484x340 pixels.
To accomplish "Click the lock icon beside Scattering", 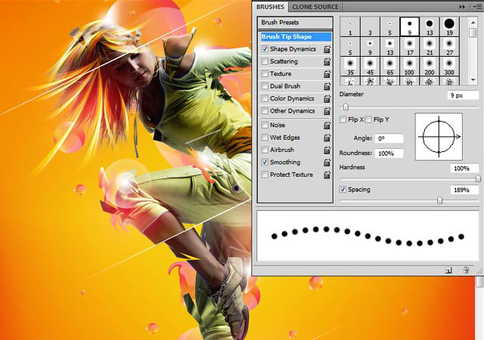I will (x=327, y=61).
